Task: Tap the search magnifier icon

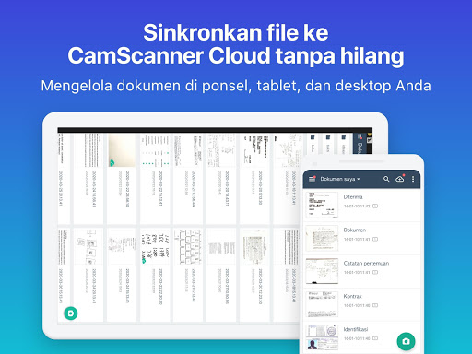Action: 386,179
